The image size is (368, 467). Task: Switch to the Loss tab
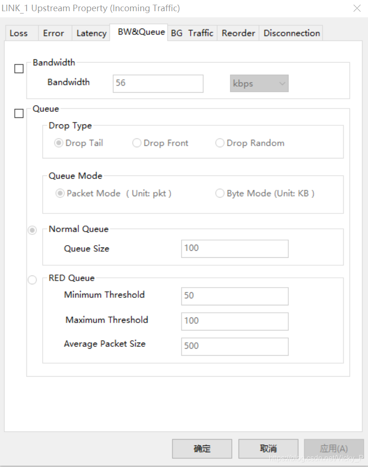[x=21, y=33]
